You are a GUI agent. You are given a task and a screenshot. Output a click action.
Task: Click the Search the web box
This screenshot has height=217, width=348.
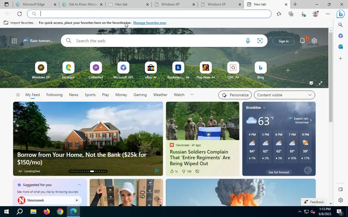coord(164,41)
